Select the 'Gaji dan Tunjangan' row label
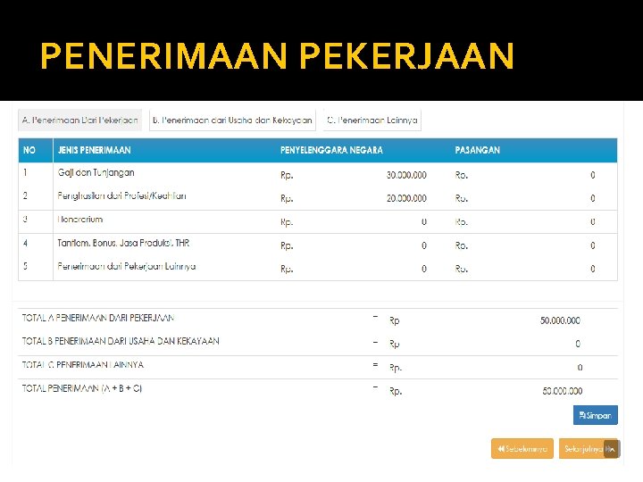Screen dimensions: 643x482 (x=96, y=173)
